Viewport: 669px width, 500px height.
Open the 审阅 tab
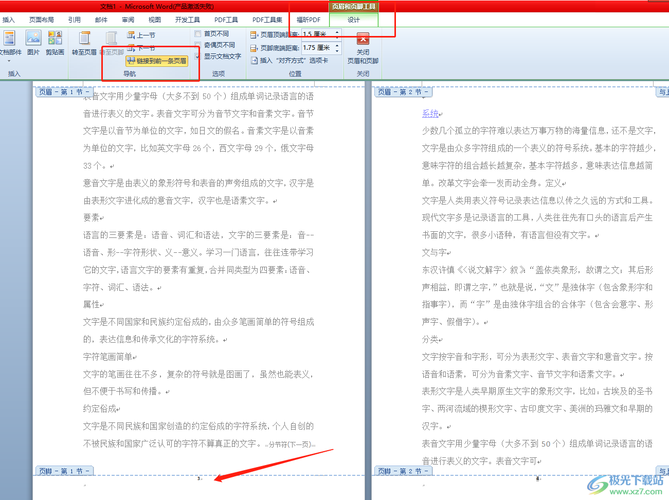click(128, 20)
